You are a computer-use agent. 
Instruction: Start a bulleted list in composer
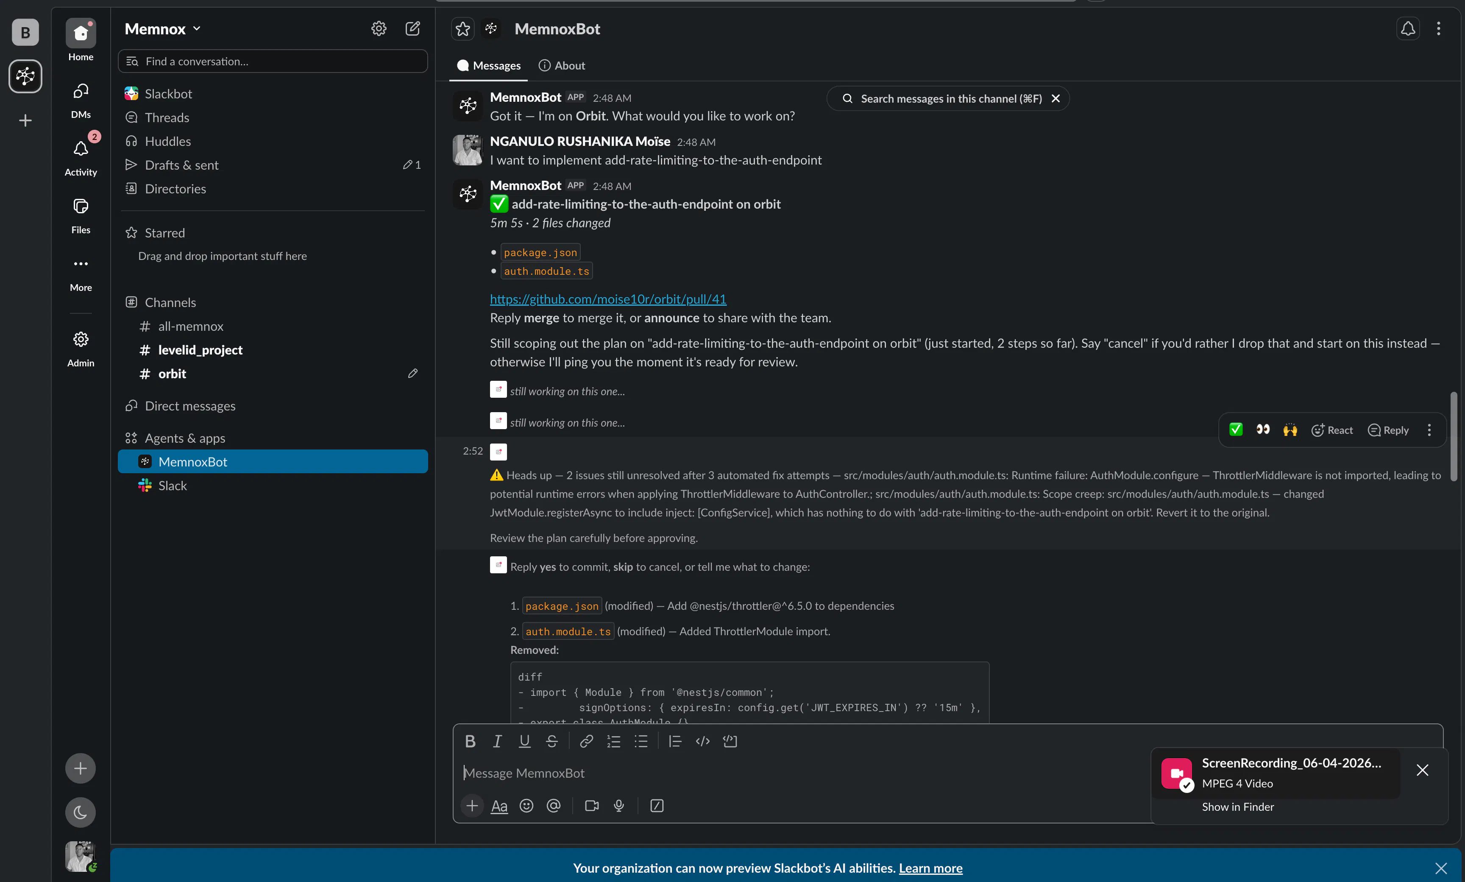[641, 741]
